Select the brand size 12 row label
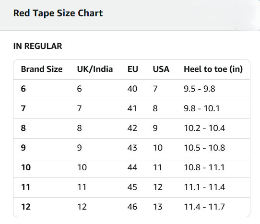 (x=26, y=207)
